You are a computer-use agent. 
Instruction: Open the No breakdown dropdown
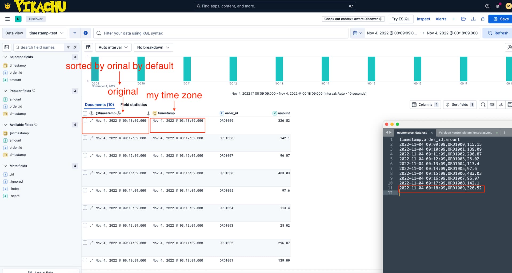(x=153, y=47)
